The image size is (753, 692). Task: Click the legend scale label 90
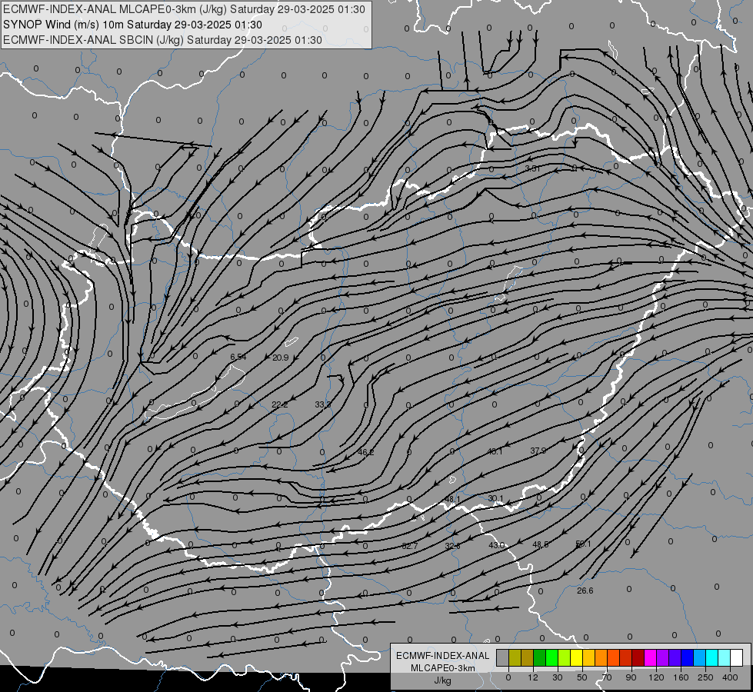click(x=631, y=677)
